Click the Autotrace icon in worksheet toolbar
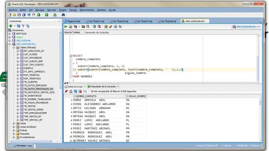Image resolution: width=269 pixels, height=151 pixels. (x=83, y=26)
